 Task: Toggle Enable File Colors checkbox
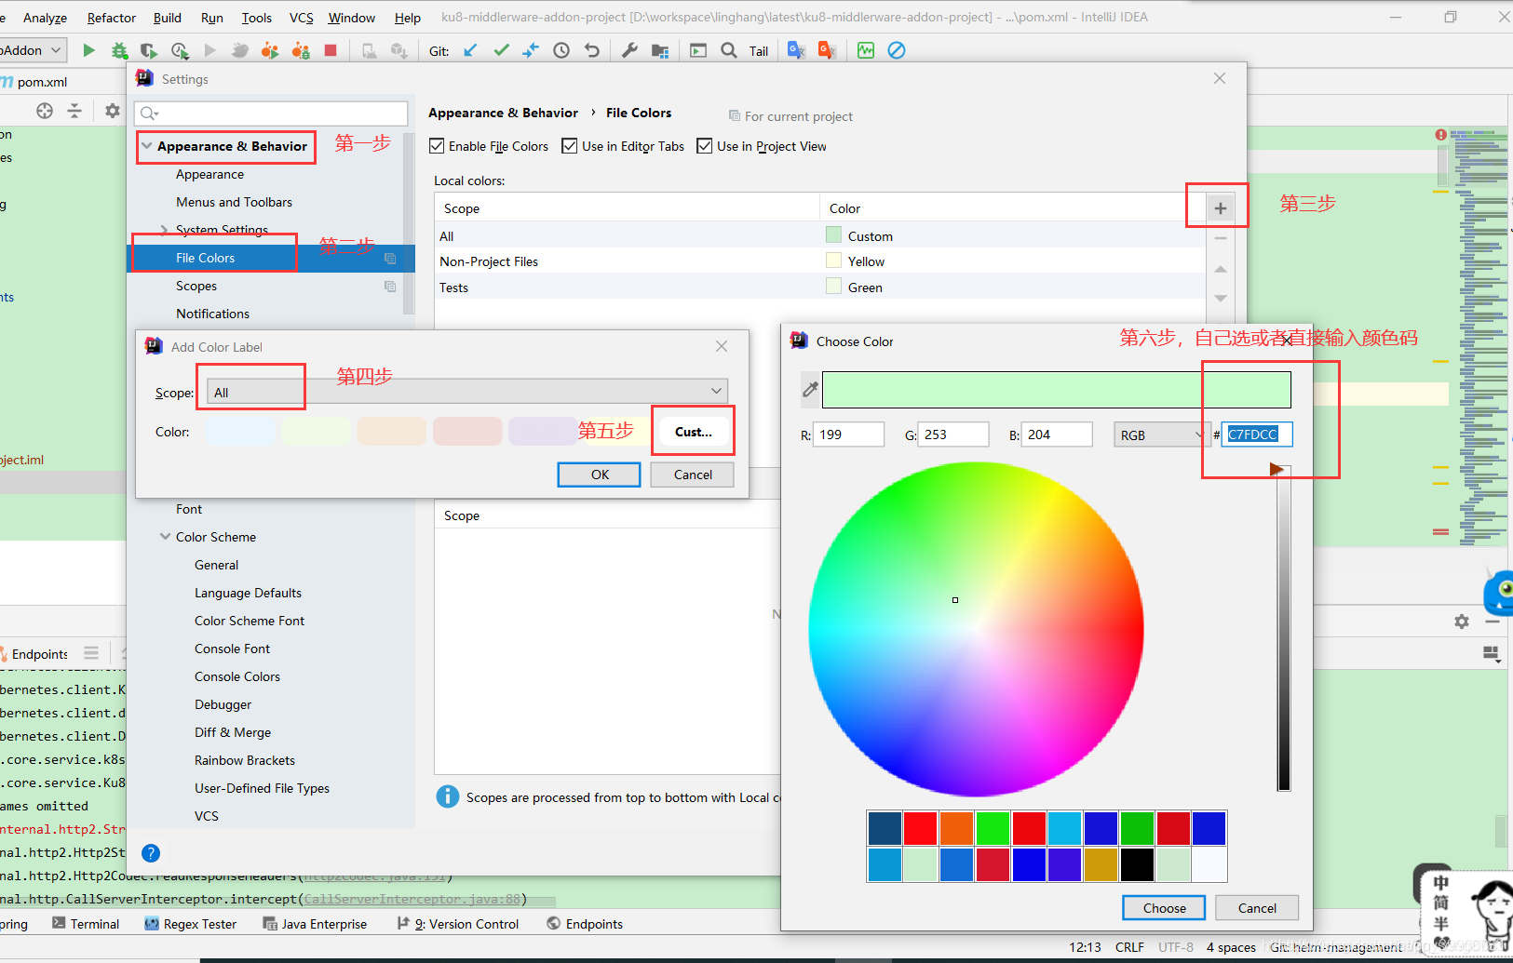(x=437, y=146)
